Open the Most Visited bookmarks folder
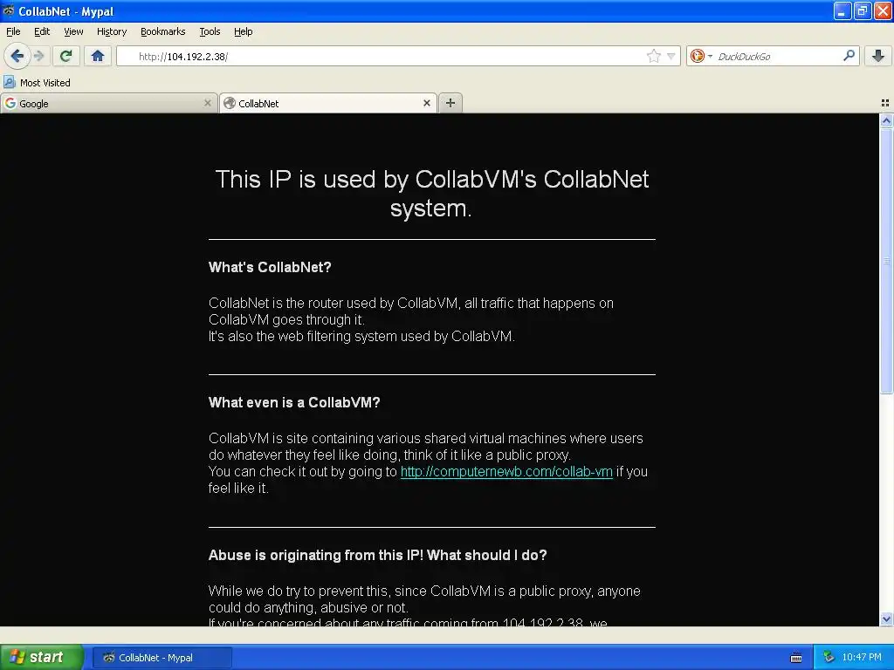 [x=37, y=83]
